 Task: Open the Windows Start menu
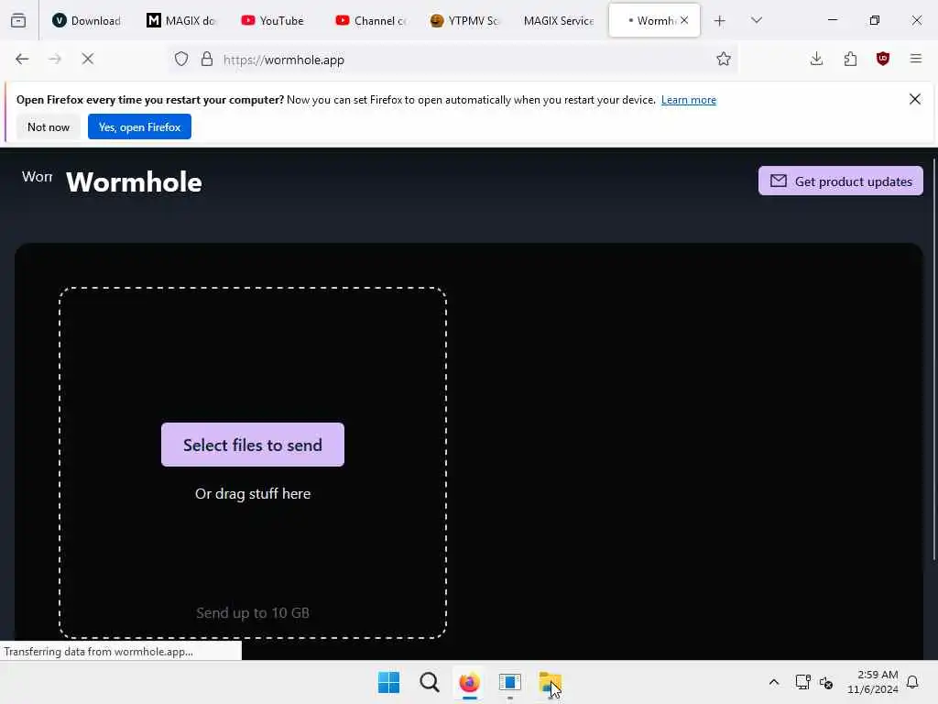[388, 682]
